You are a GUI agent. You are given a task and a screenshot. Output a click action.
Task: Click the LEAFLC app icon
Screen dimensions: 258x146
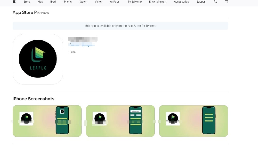pos(38,59)
